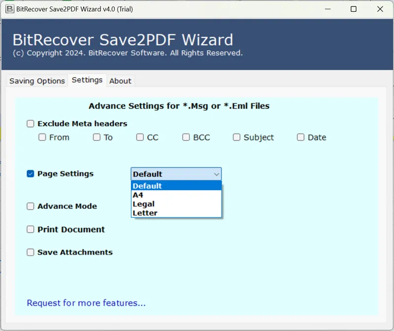Image resolution: width=394 pixels, height=331 pixels.
Task: Tick the To header checkbox
Action: coord(97,137)
